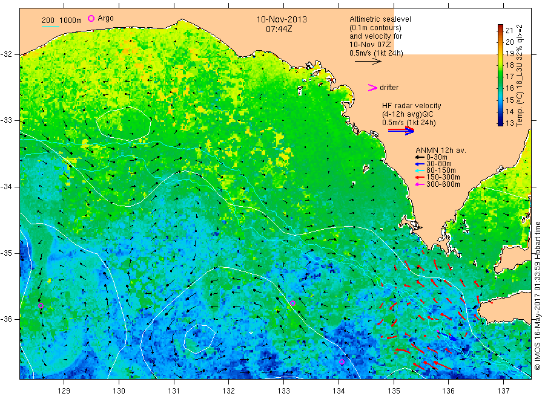Viewport: 545px width, 399px height.
Task: Click the "drifter" legend label
Action: click(389, 88)
